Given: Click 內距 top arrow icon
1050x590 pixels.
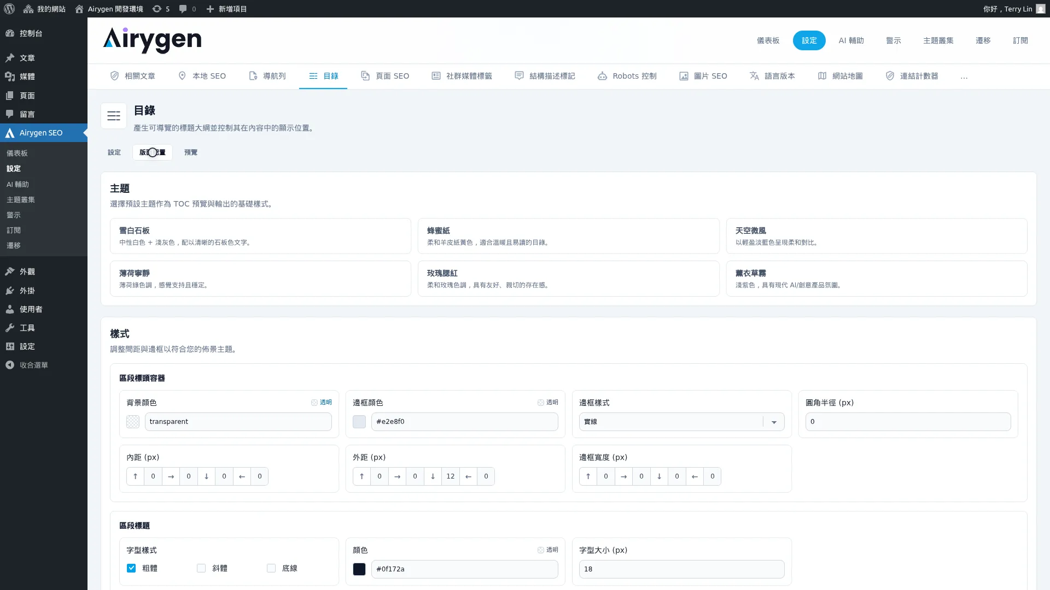Looking at the screenshot, I should (x=135, y=476).
